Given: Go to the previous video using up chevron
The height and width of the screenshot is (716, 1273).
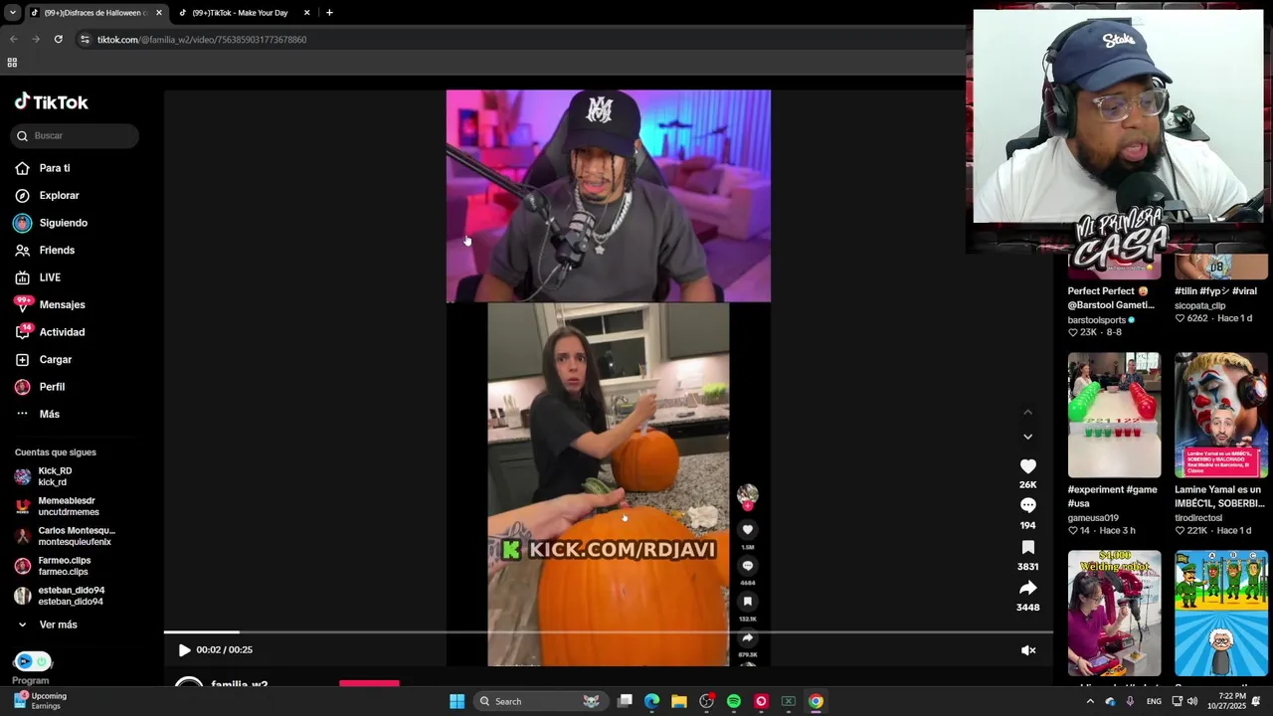Looking at the screenshot, I should 1027,412.
